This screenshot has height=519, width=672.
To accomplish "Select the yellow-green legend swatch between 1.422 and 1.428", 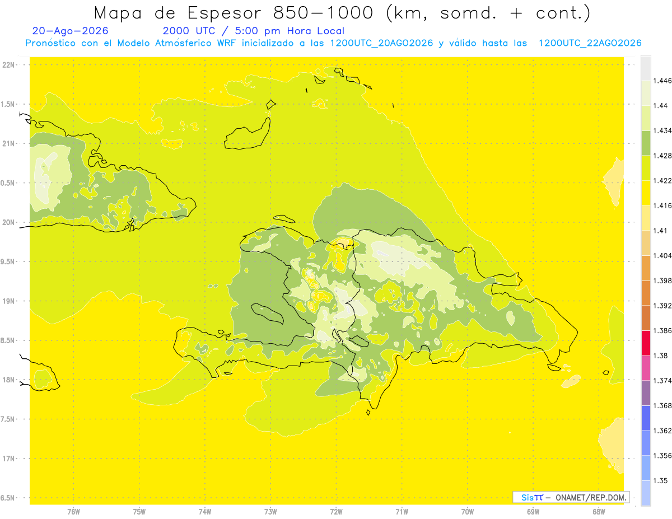I will point(646,168).
